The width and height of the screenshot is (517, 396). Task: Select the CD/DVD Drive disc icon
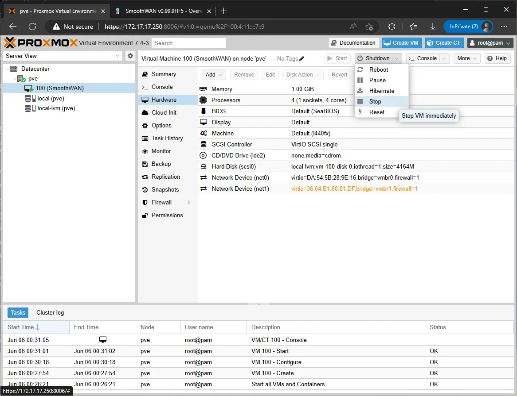point(204,155)
